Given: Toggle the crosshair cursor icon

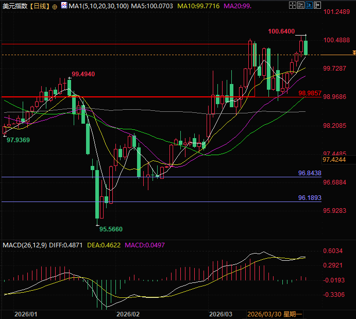Looking at the screenshot, I should coord(293,5).
